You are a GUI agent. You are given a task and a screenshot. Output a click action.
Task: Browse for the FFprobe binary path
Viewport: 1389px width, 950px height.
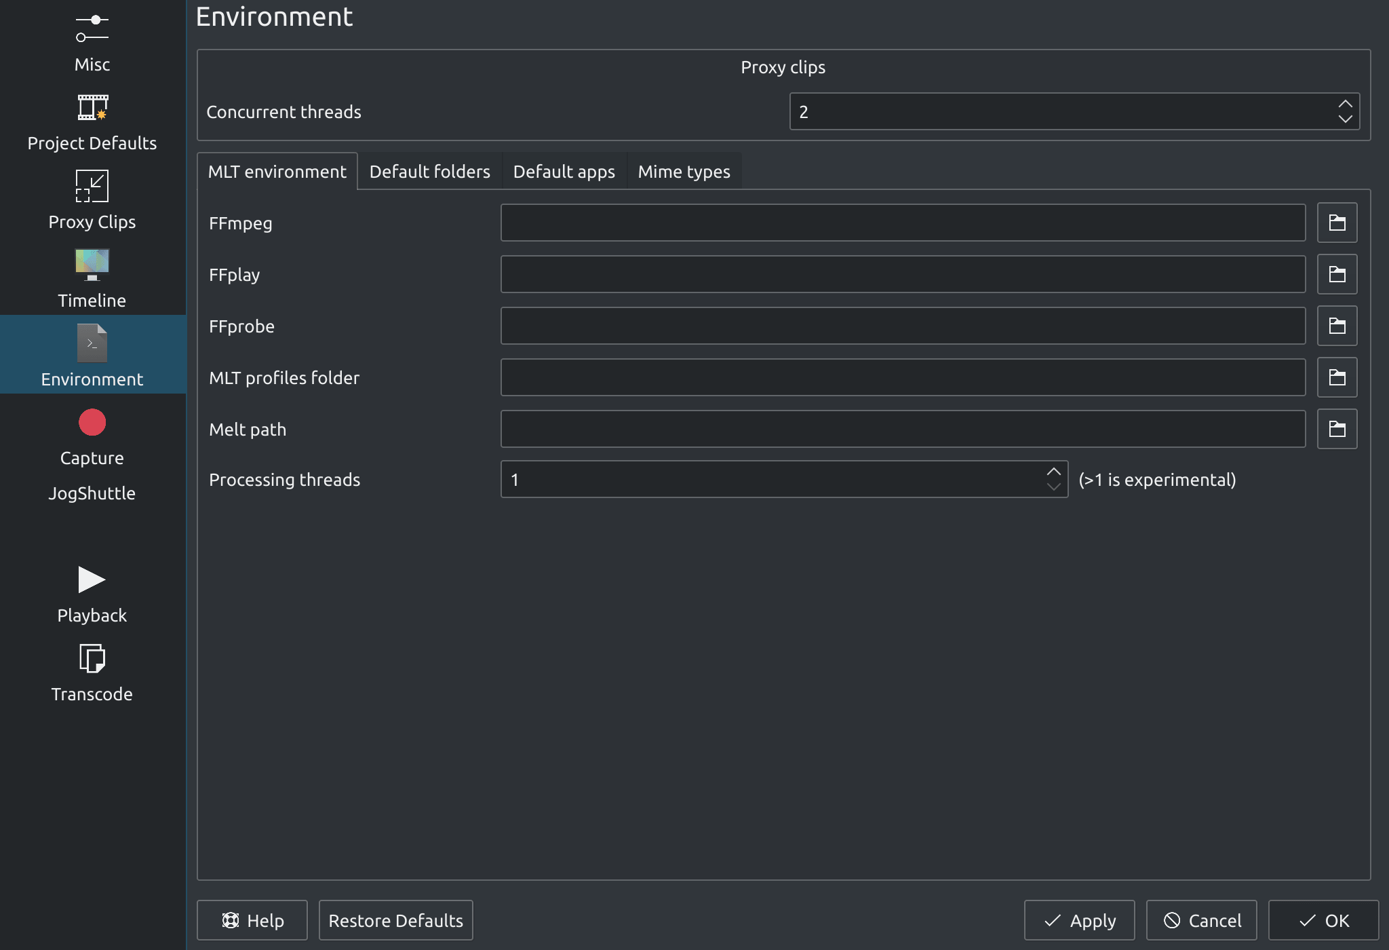click(x=1337, y=326)
